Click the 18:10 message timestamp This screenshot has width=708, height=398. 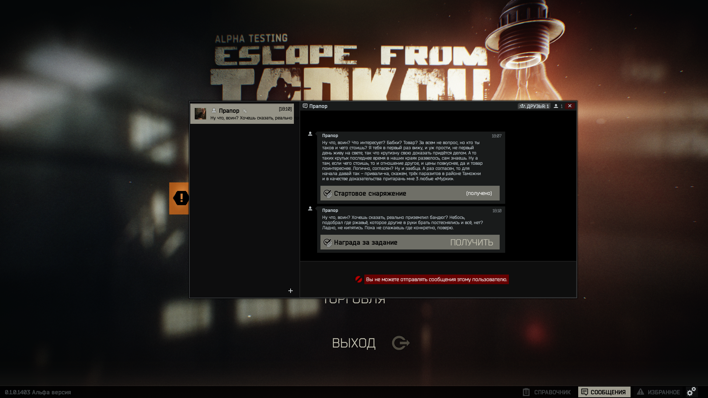(x=497, y=211)
